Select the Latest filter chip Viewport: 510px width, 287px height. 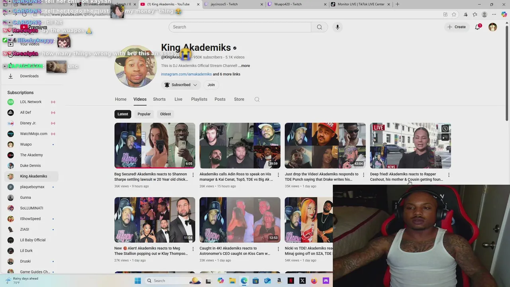click(123, 114)
